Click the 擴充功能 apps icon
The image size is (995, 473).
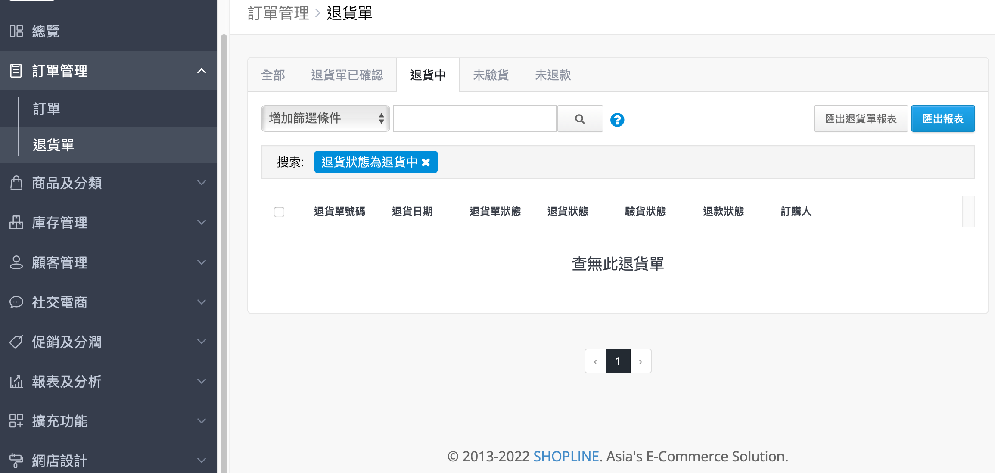click(x=16, y=421)
